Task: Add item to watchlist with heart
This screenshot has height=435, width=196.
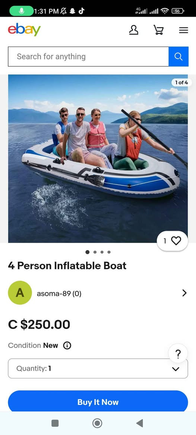Action: coord(173,241)
